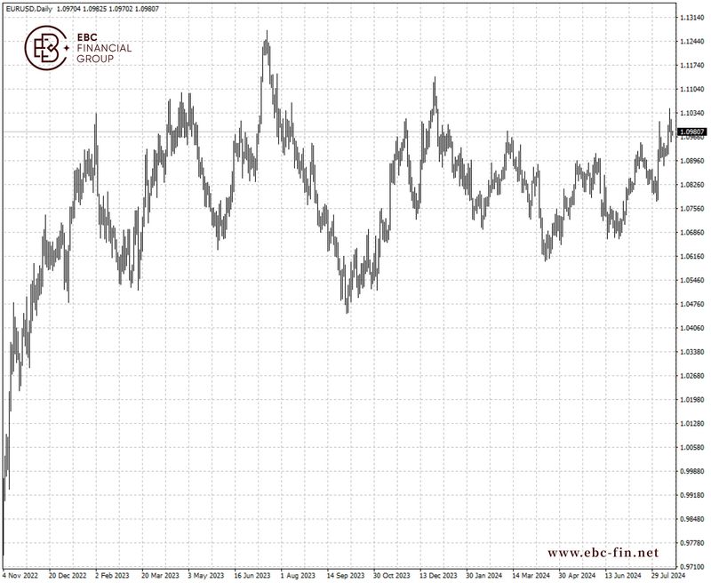
Task: Select the 14 Sep 2023 date label
Action: coord(345,575)
